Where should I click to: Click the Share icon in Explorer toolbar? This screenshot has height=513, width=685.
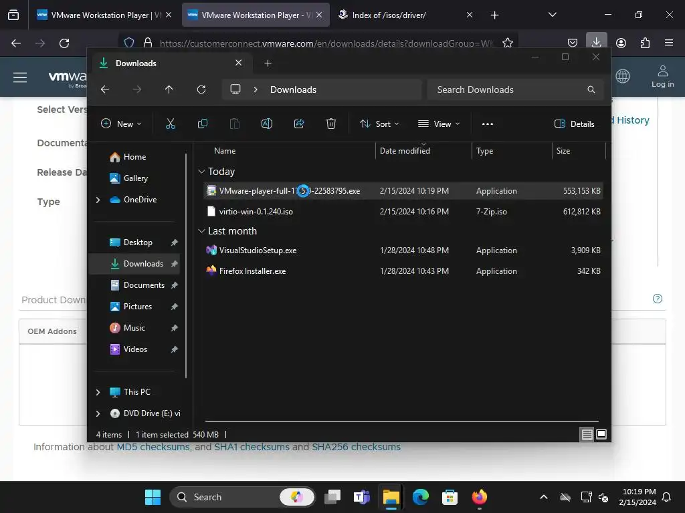(299, 124)
